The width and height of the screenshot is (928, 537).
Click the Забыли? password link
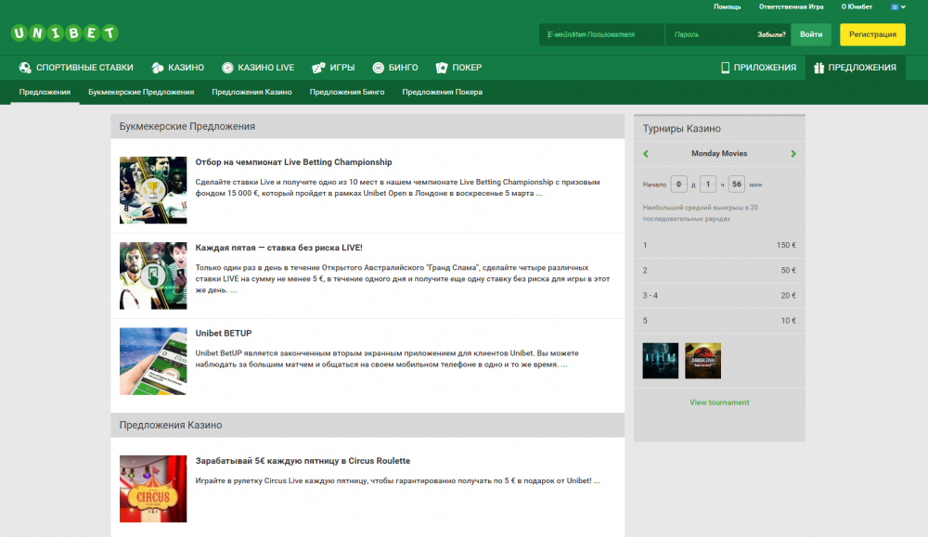coord(772,34)
